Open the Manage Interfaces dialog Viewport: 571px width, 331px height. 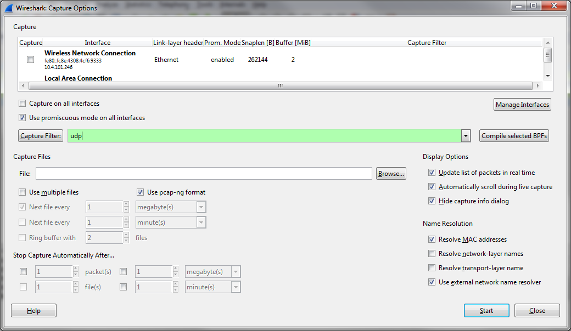[522, 104]
